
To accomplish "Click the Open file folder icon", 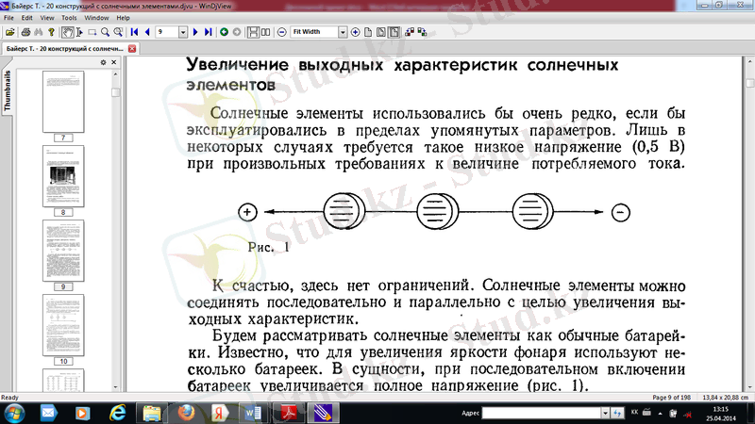I will 9,31.
